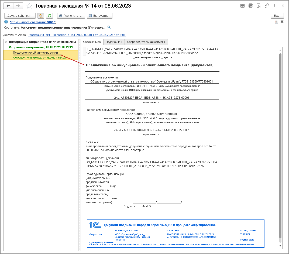Click the status text 'Ожидается подтверждение аннулирования'
The image size is (289, 254).
(x=64, y=28)
